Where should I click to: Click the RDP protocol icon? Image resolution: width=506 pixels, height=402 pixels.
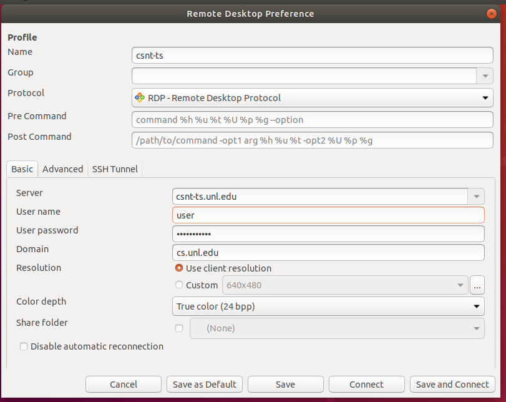(140, 98)
